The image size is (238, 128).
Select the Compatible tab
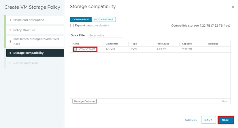click(x=81, y=20)
